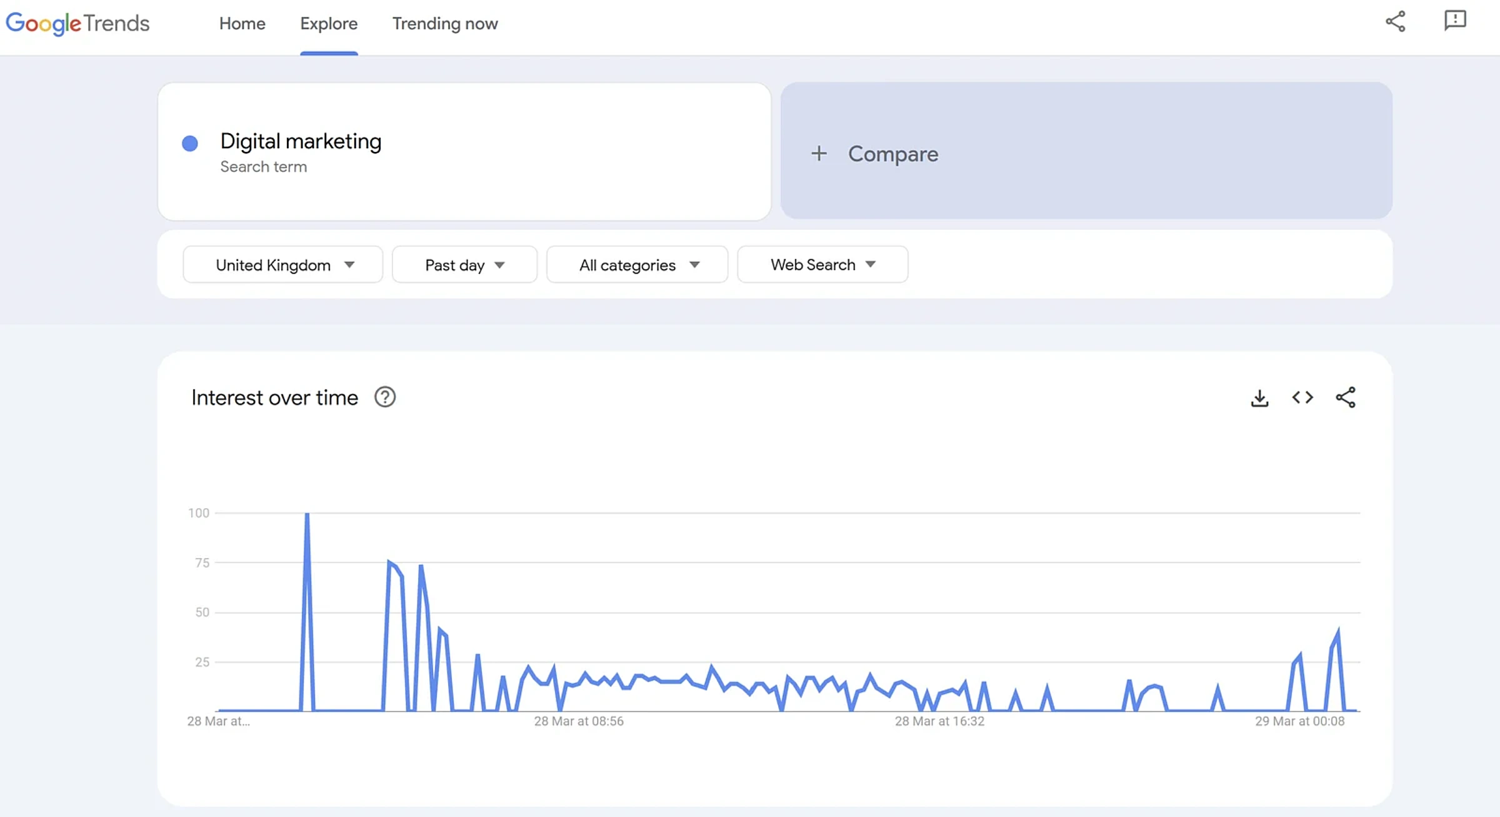Select the Explore tab
The width and height of the screenshot is (1500, 817).
pos(329,24)
